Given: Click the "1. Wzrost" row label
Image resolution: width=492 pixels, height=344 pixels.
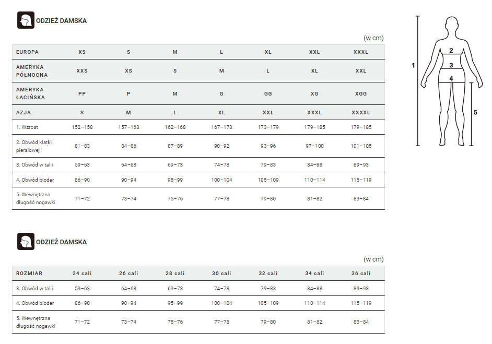Looking at the screenshot, I should tap(27, 127).
